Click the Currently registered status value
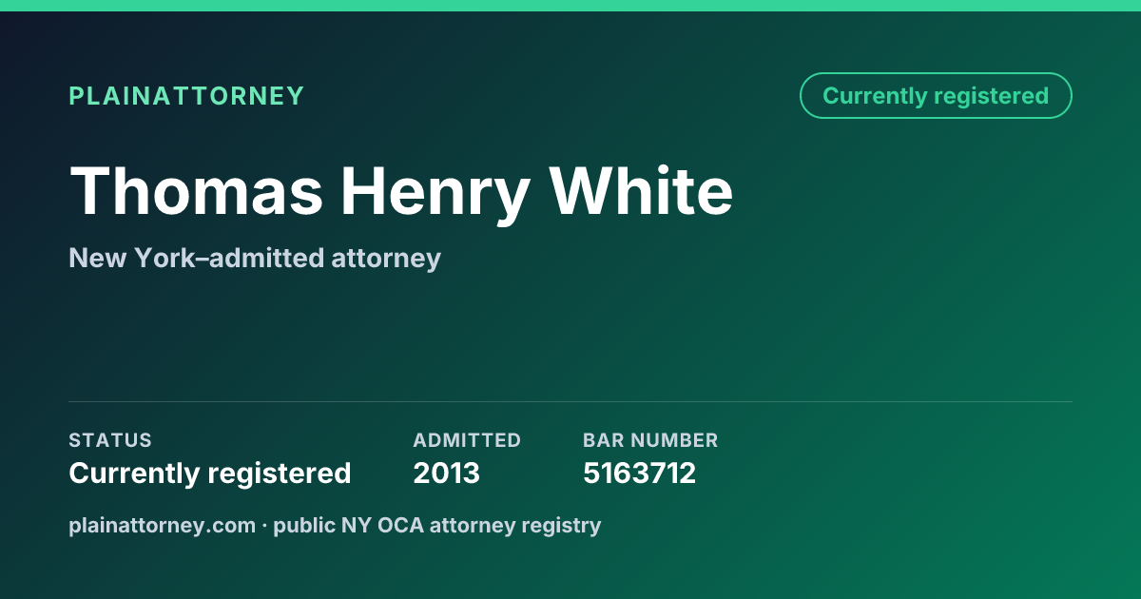 [x=210, y=473]
